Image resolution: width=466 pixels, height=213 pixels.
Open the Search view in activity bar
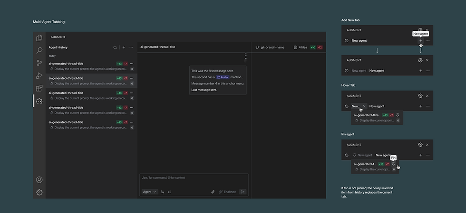point(39,50)
